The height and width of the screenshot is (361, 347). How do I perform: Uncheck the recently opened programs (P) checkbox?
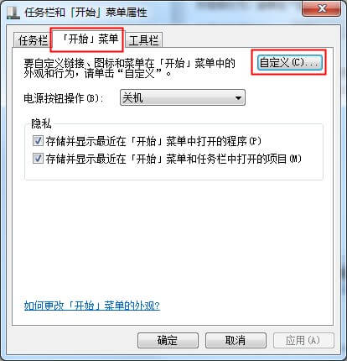[38, 141]
